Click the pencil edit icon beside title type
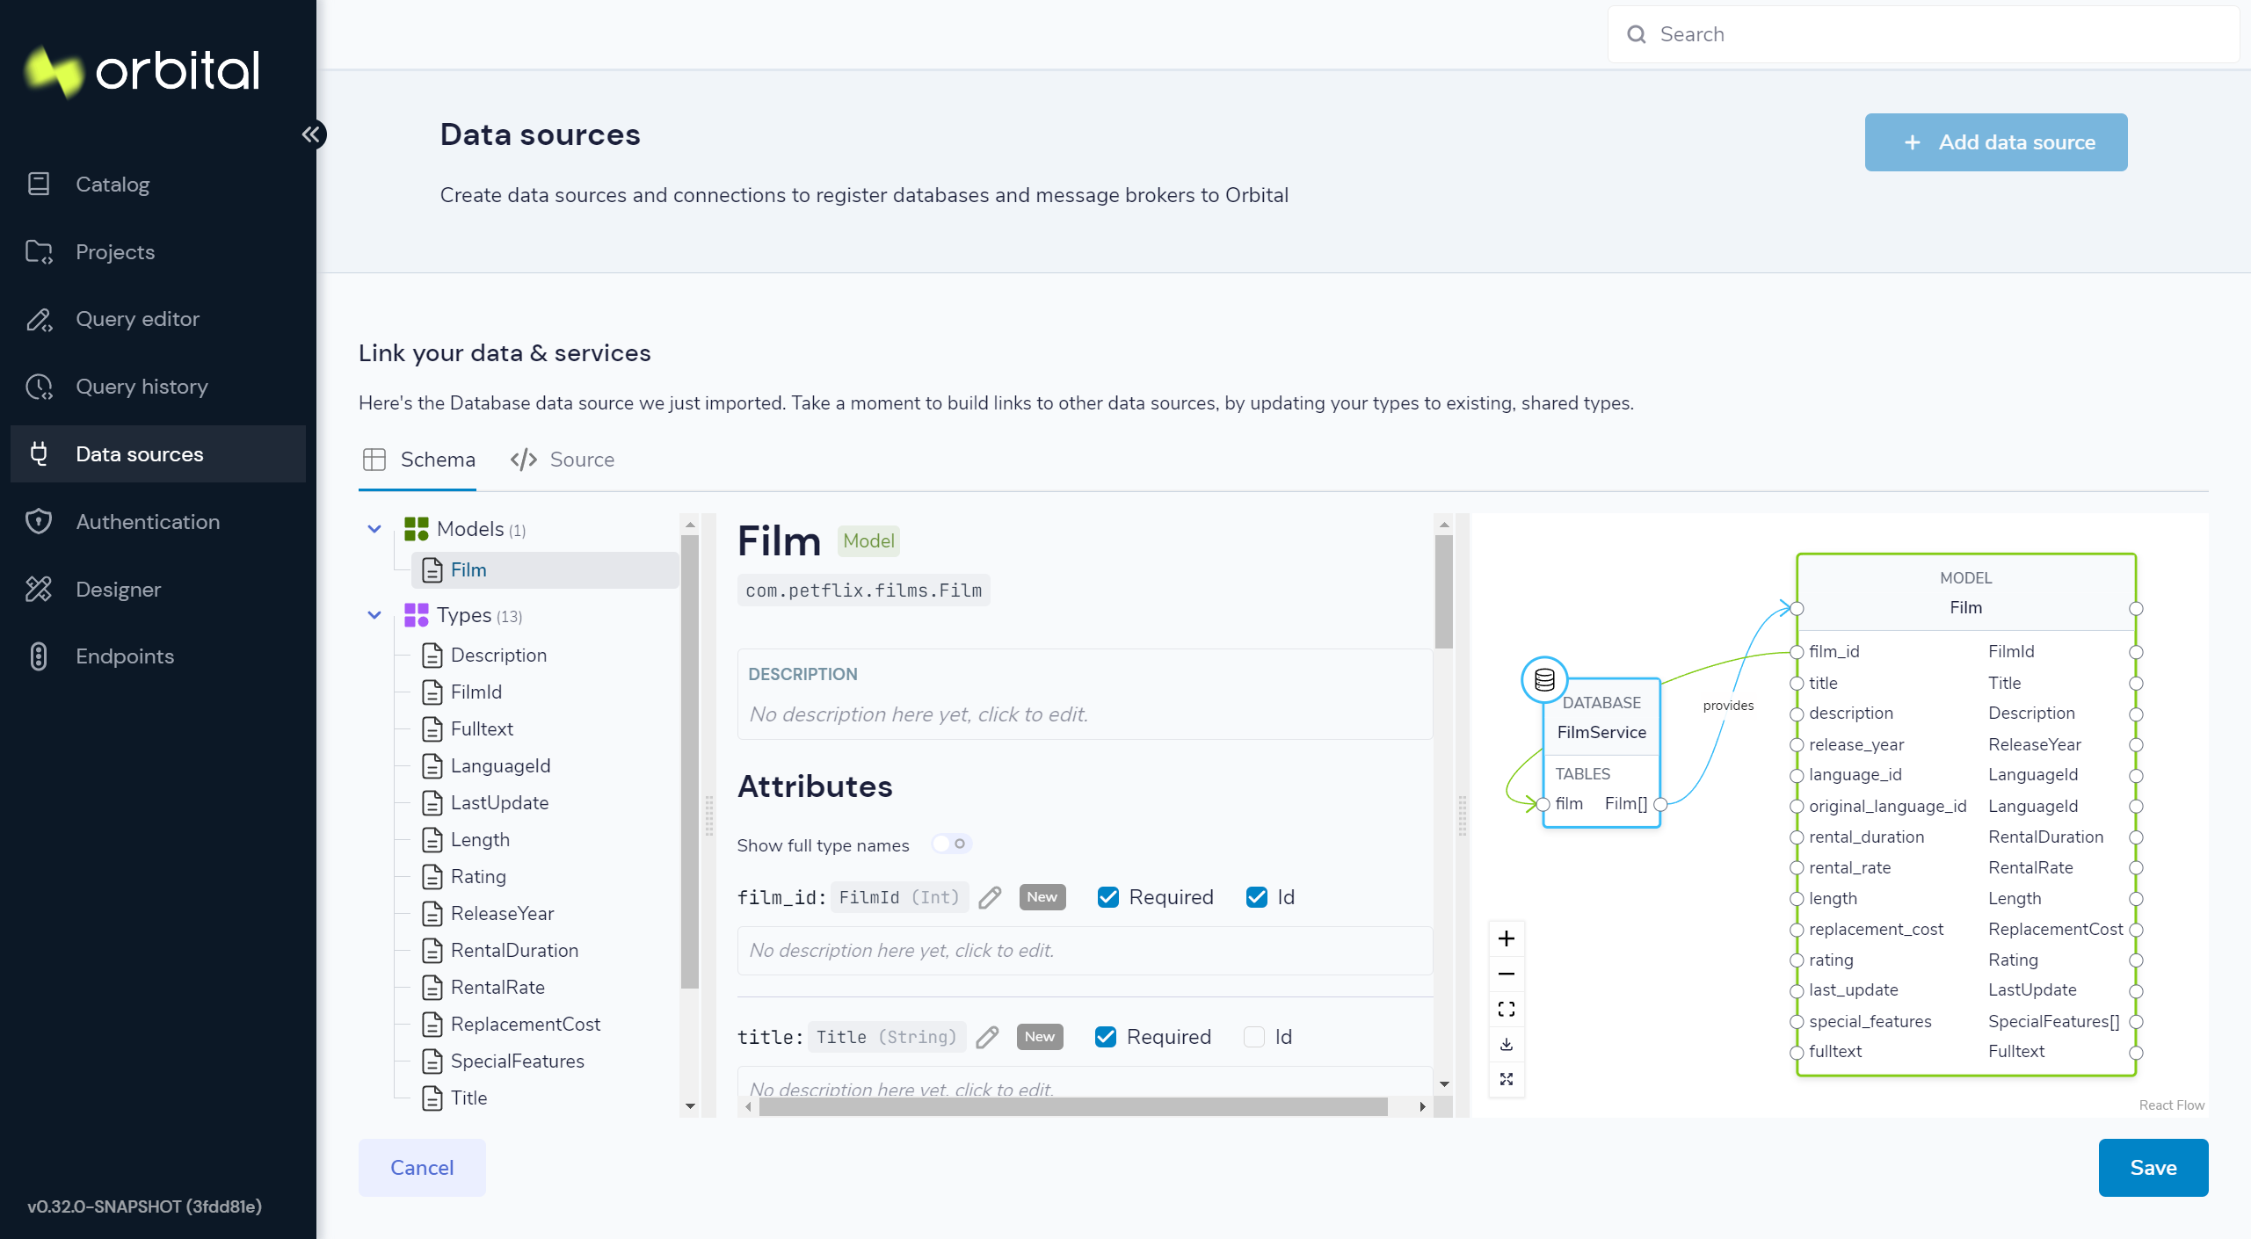Viewport: 2251px width, 1239px height. click(987, 1037)
